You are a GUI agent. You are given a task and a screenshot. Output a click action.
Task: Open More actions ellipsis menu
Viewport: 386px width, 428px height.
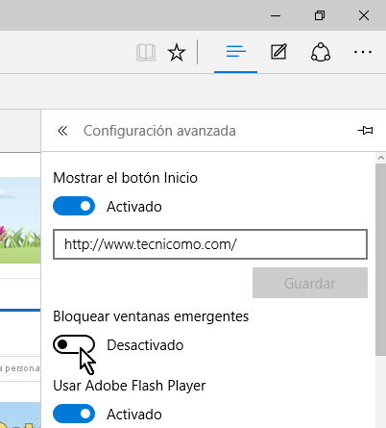(363, 52)
